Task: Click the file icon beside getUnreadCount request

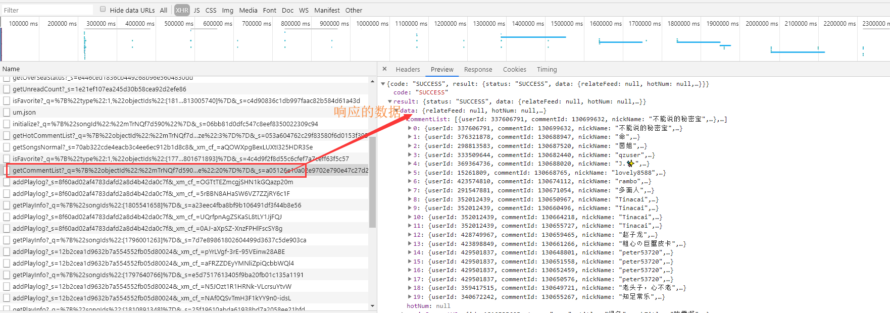Action: click(x=7, y=89)
